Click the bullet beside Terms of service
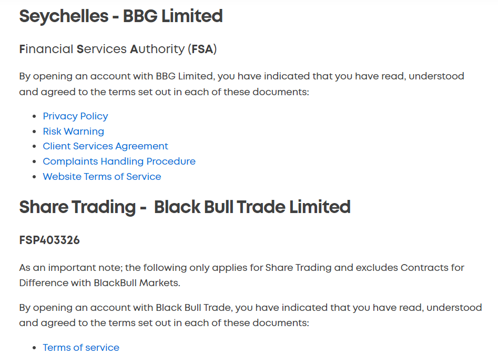 [34, 348]
